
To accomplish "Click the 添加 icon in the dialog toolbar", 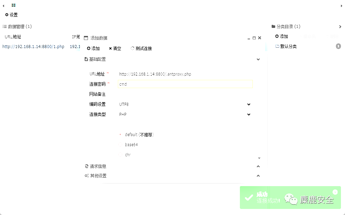I will (88, 48).
